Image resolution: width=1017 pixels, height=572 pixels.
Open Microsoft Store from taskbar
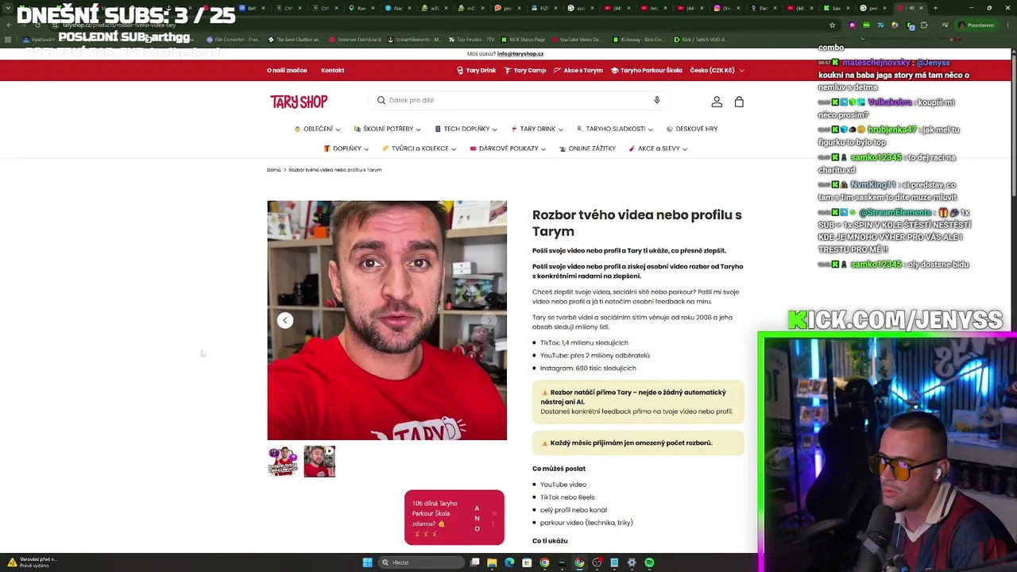point(527,562)
